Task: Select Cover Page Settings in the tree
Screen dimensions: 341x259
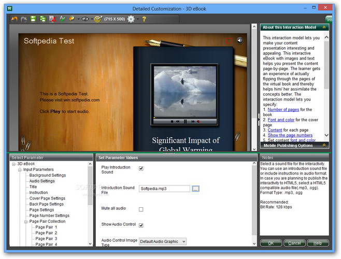Action: click(47, 198)
